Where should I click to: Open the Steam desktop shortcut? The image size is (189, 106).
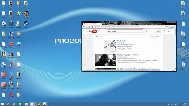tap(26, 24)
